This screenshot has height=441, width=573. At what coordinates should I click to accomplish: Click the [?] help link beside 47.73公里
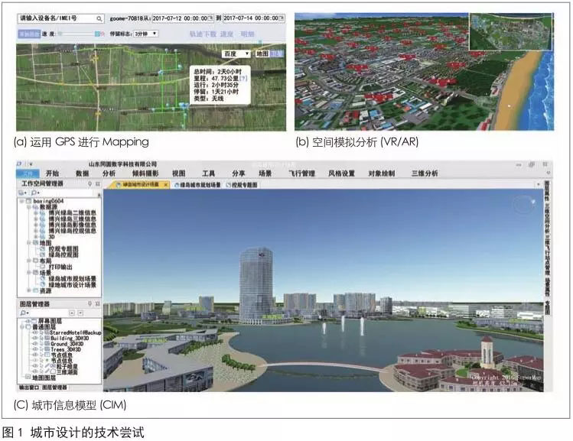(x=243, y=78)
